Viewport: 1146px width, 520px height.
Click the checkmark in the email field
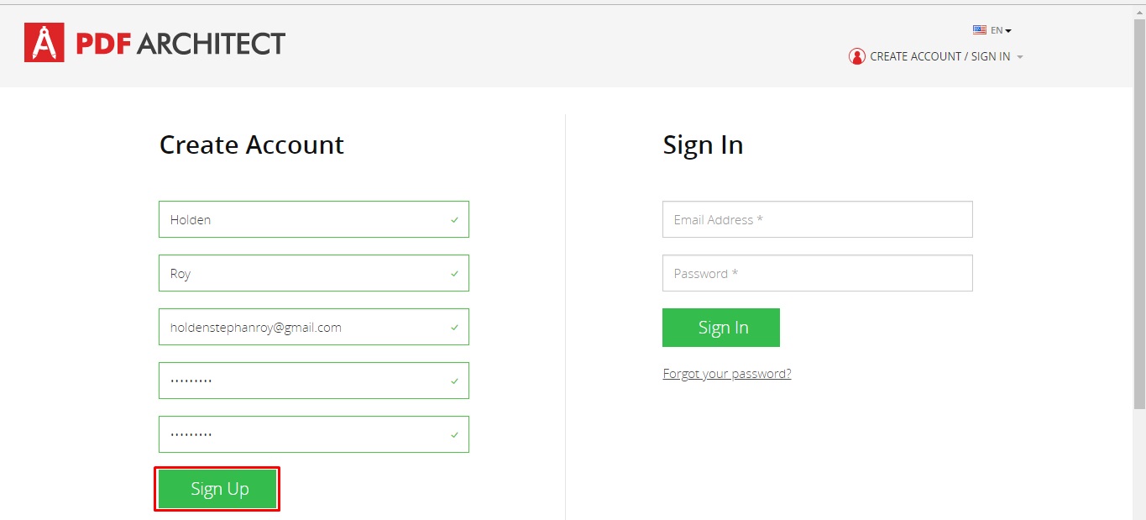(454, 328)
